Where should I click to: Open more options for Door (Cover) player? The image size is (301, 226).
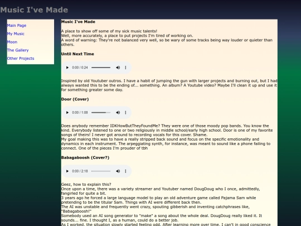click(125, 113)
